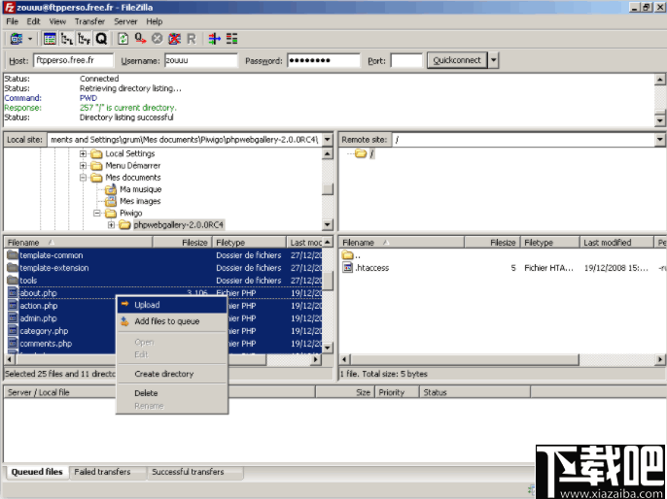The height and width of the screenshot is (499, 667).
Task: Toggle the transfer queue (Q) display
Action: coord(101,39)
